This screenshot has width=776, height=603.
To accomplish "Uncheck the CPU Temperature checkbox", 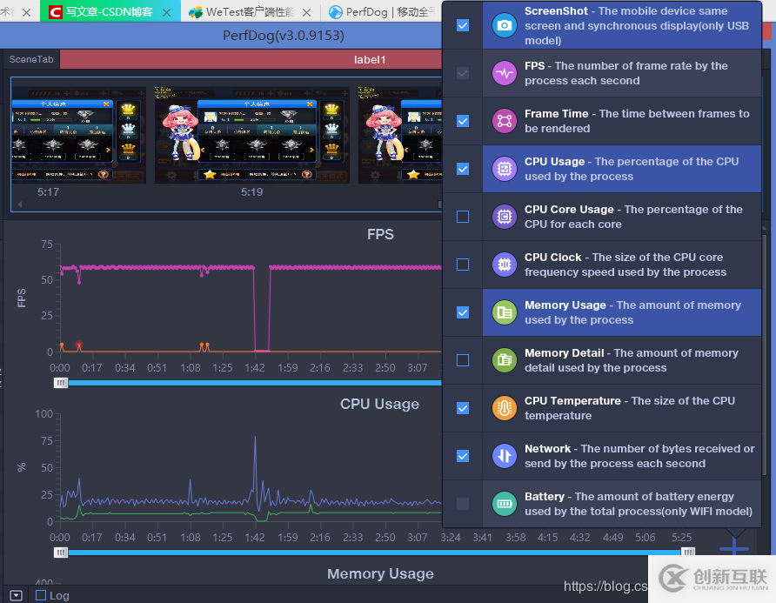I will coord(463,408).
